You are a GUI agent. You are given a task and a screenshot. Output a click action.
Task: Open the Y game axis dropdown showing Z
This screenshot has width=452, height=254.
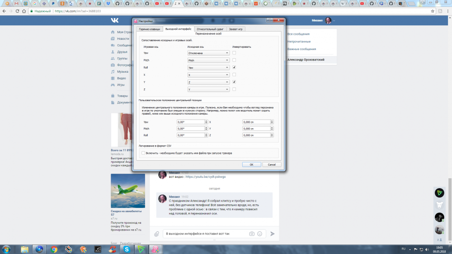coord(208,82)
